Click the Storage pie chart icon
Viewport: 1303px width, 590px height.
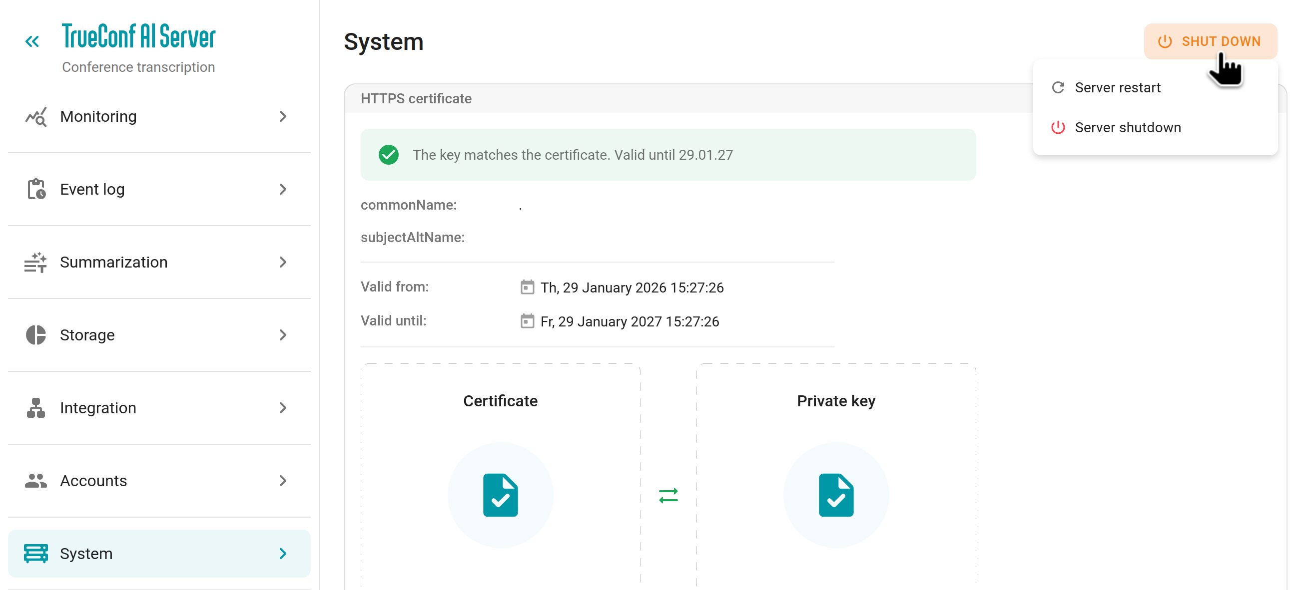36,335
